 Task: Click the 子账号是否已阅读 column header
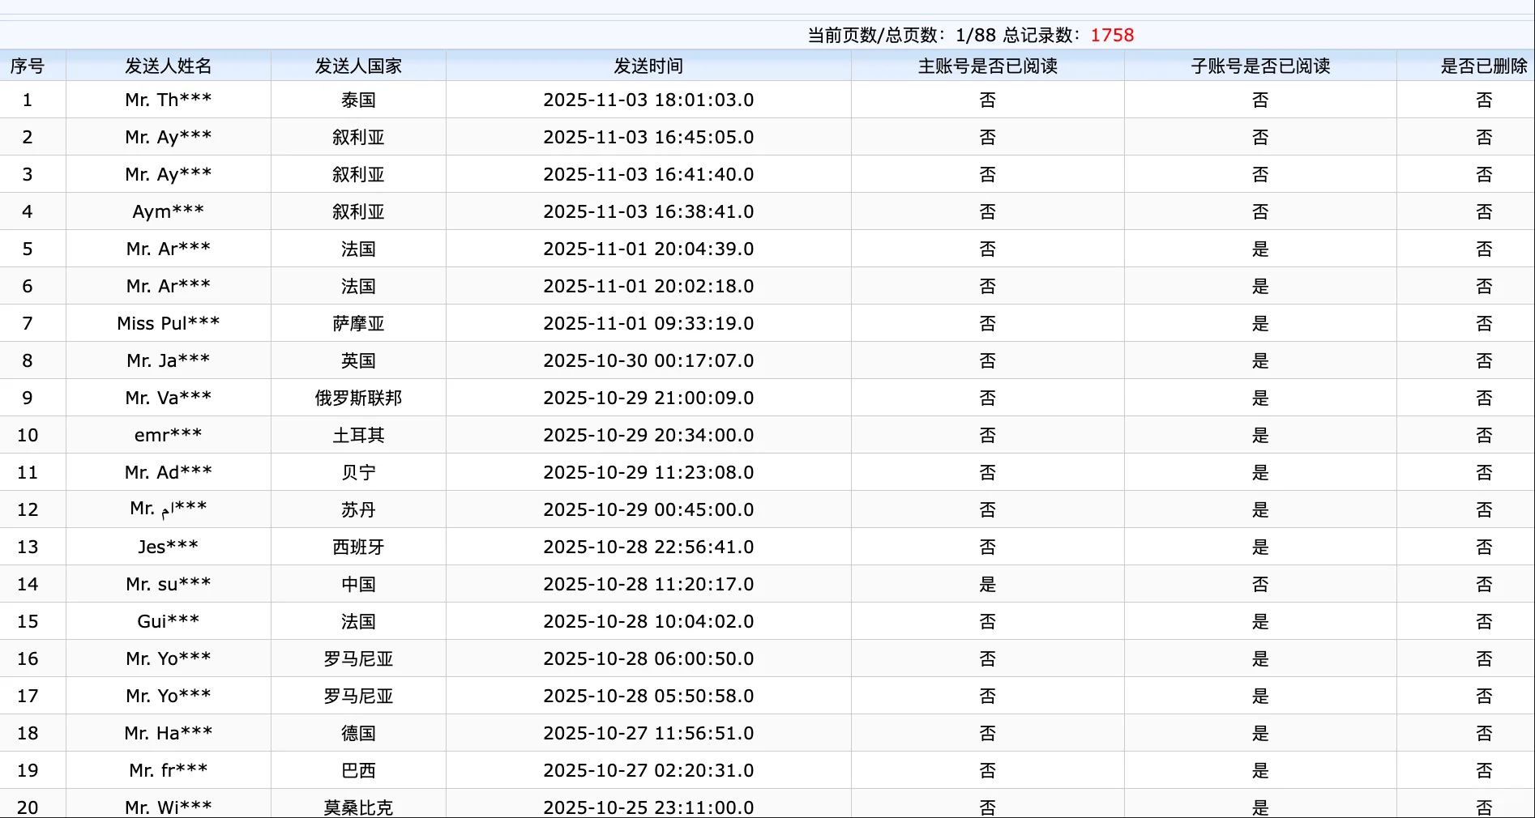[1259, 66]
